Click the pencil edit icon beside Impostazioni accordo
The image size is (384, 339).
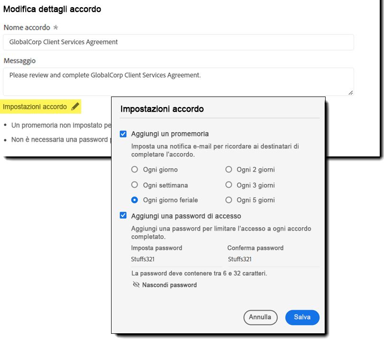tap(75, 107)
